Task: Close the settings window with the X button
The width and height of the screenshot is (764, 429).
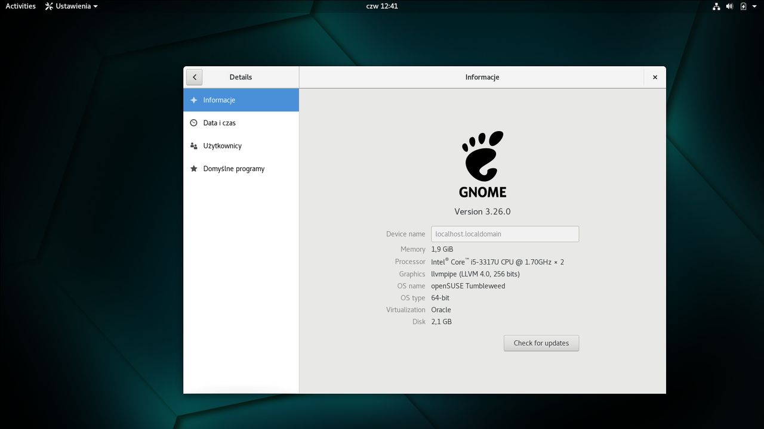Action: pyautogui.click(x=655, y=77)
